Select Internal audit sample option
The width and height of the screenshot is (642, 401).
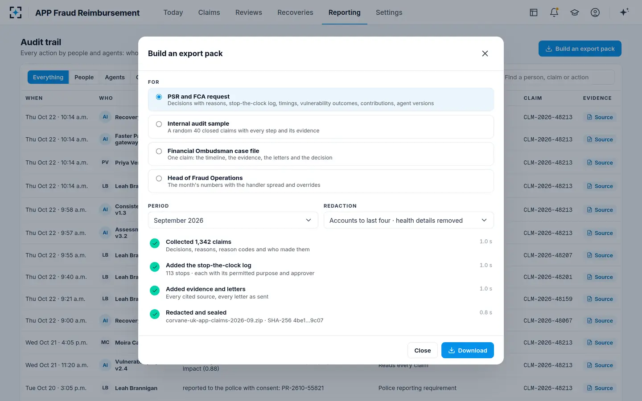click(321, 127)
